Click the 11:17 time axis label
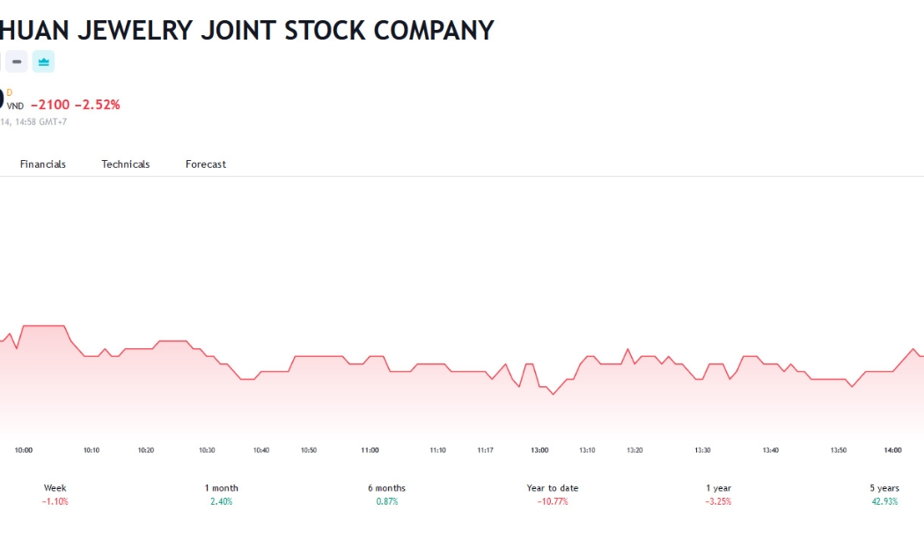Image resolution: width=924 pixels, height=554 pixels. click(485, 450)
